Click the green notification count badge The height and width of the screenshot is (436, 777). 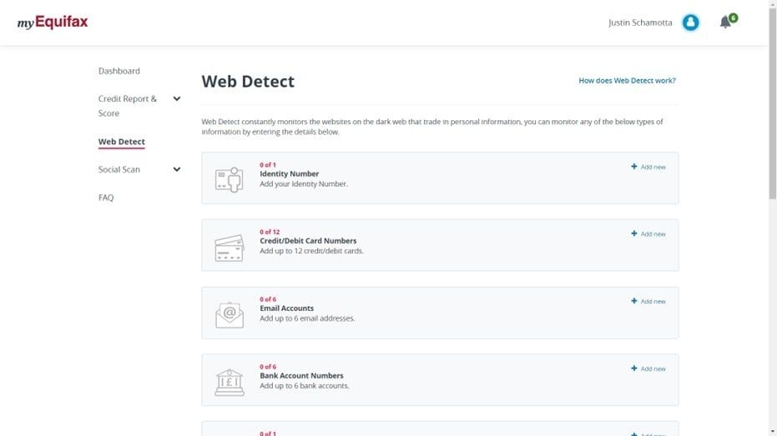734,18
